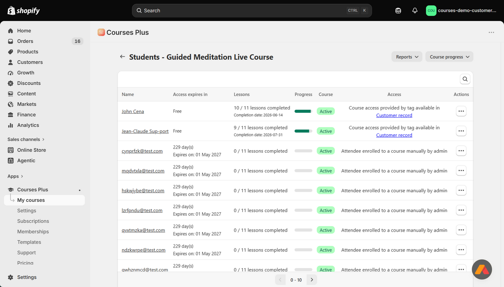Click the orange floating chat icon
The image size is (504, 287).
[482, 270]
